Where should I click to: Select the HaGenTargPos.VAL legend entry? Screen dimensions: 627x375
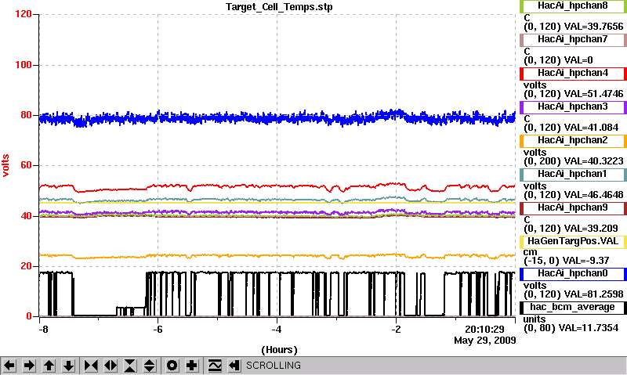[573, 242]
